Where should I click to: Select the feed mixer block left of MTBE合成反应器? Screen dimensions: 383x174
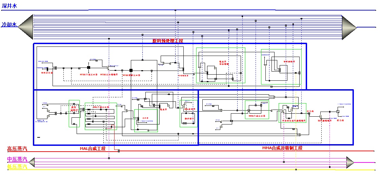[x=56, y=68]
